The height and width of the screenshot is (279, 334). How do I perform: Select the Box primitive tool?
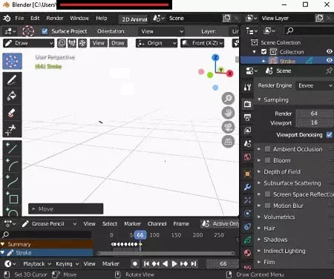click(x=12, y=197)
